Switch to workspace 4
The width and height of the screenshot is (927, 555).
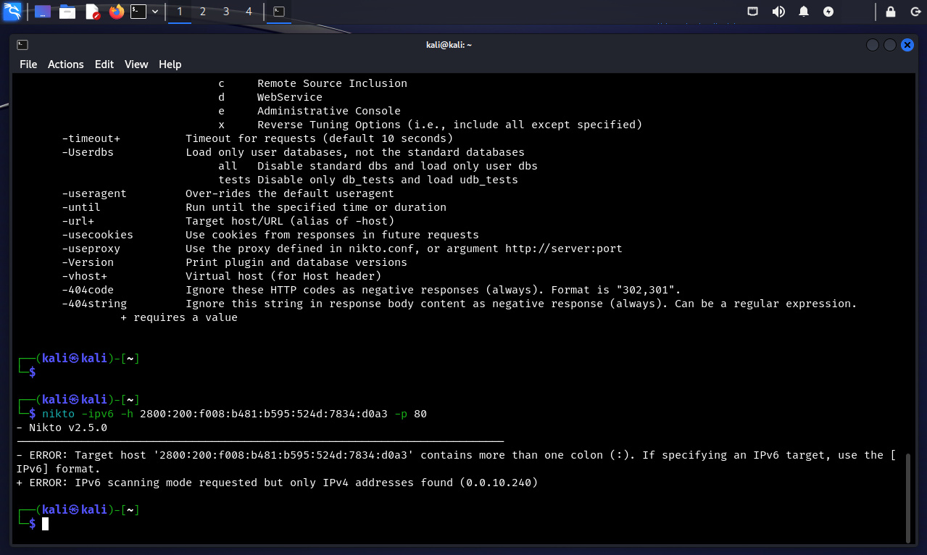point(249,12)
